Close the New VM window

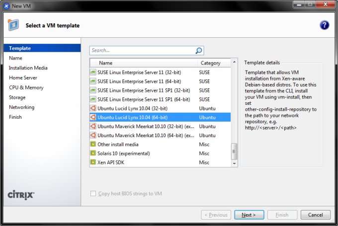click(x=326, y=4)
